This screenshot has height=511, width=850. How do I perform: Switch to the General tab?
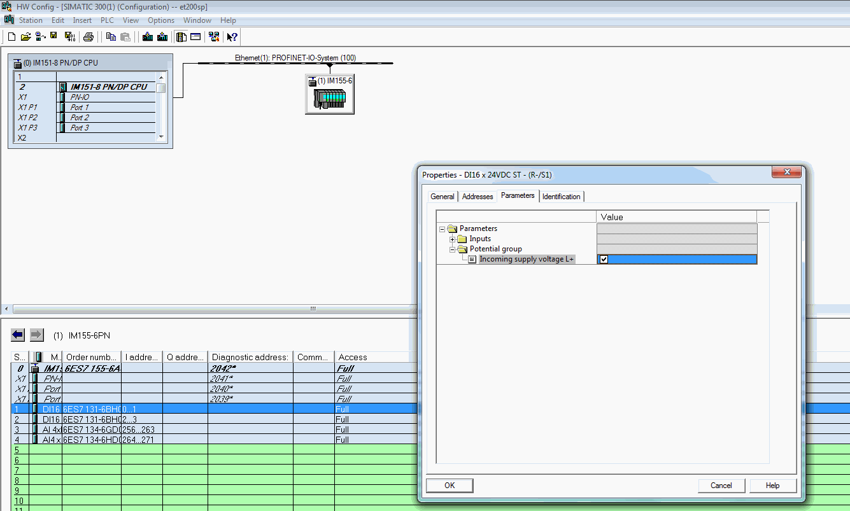443,197
